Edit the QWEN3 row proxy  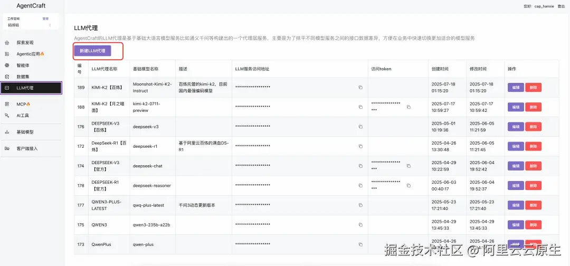516,225
